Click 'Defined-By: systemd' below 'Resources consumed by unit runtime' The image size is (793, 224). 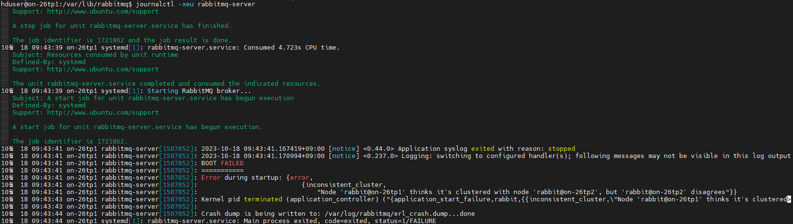tap(49, 62)
